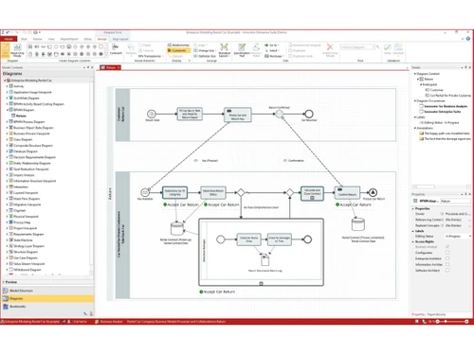
Task: Select the highlighted Diagrams navigation button
Action: 47,298
